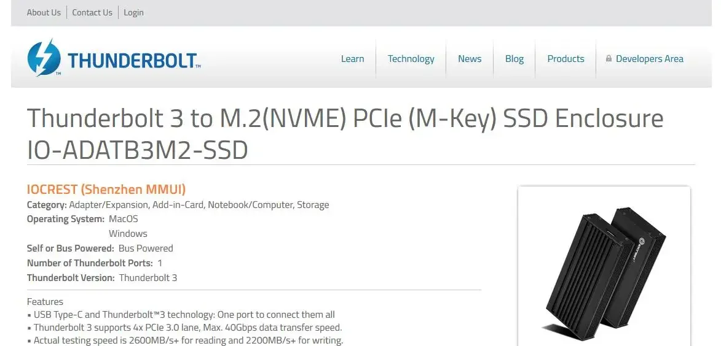Select the Products menu item

tap(565, 59)
